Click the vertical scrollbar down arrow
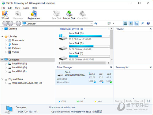Viewport: 153px width, 115px height. click(x=112, y=60)
